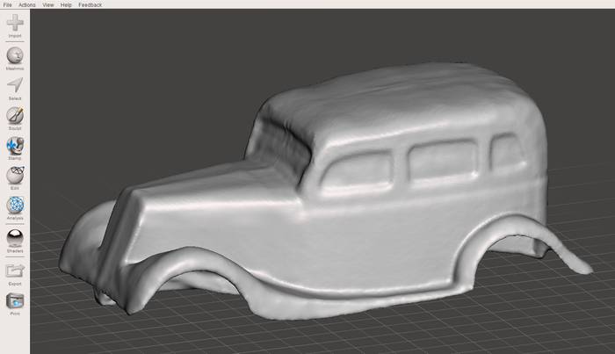Show the Shaders sphere palette
The height and width of the screenshot is (354, 615).
point(15,238)
